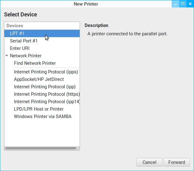
Task: Choose LPD/LPR Host or Printer
Action: pos(39,109)
